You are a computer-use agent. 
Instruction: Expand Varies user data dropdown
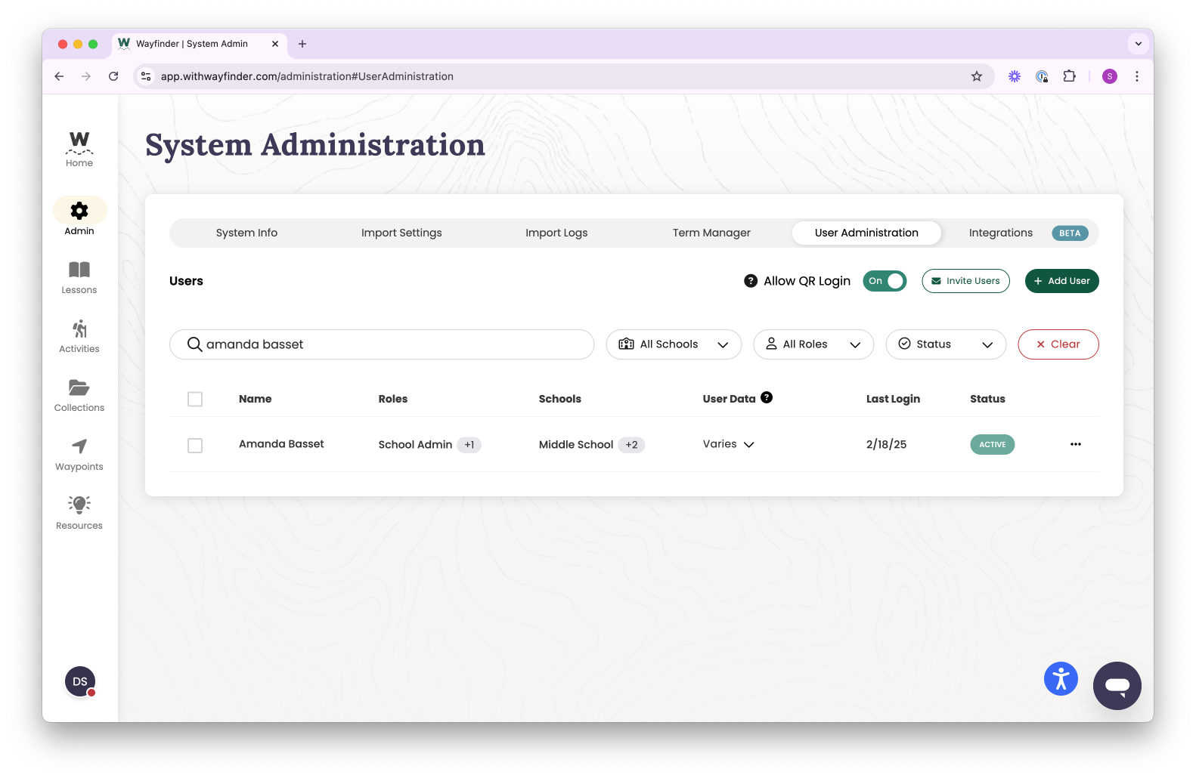pos(729,444)
